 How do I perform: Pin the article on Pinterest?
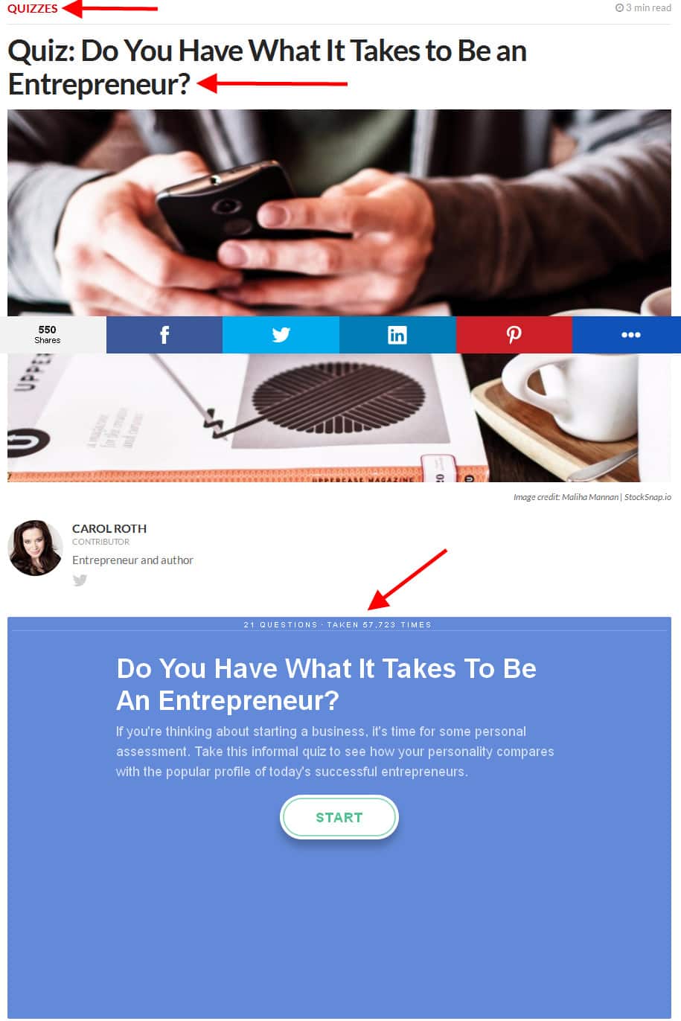[x=514, y=335]
